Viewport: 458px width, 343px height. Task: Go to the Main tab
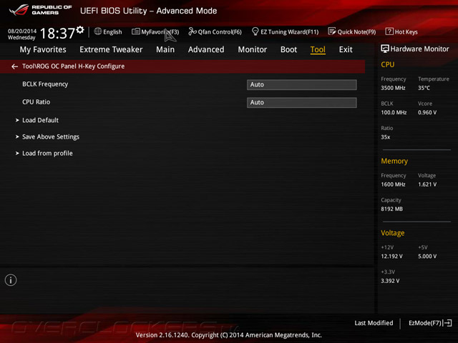tap(165, 49)
